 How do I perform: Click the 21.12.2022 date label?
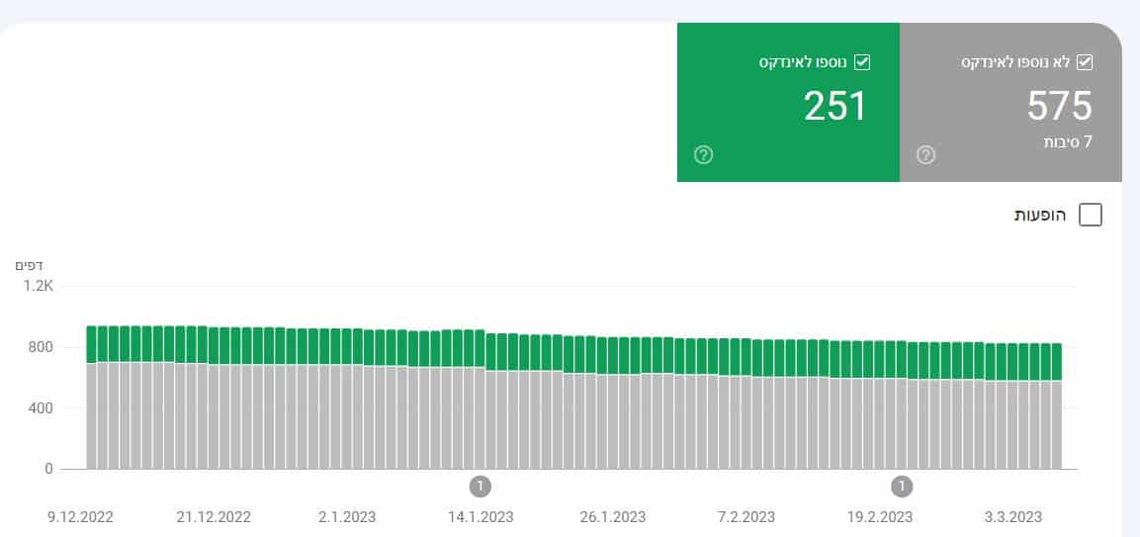[214, 517]
